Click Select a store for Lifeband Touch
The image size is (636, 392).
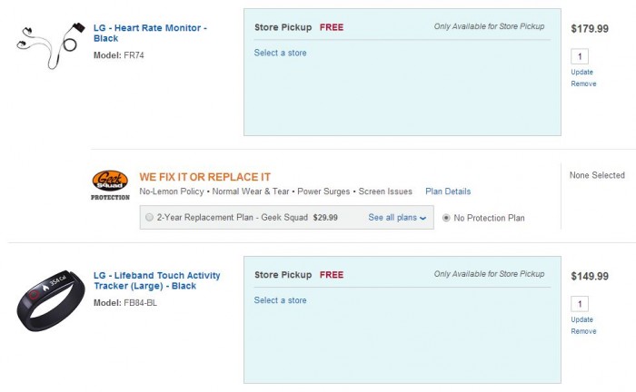pos(280,300)
